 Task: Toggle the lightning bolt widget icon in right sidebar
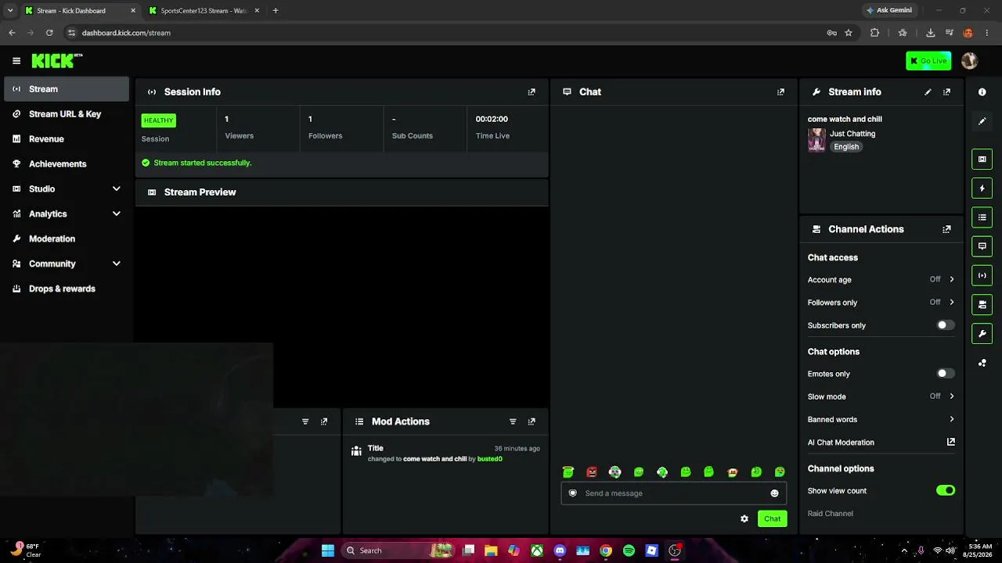click(982, 188)
